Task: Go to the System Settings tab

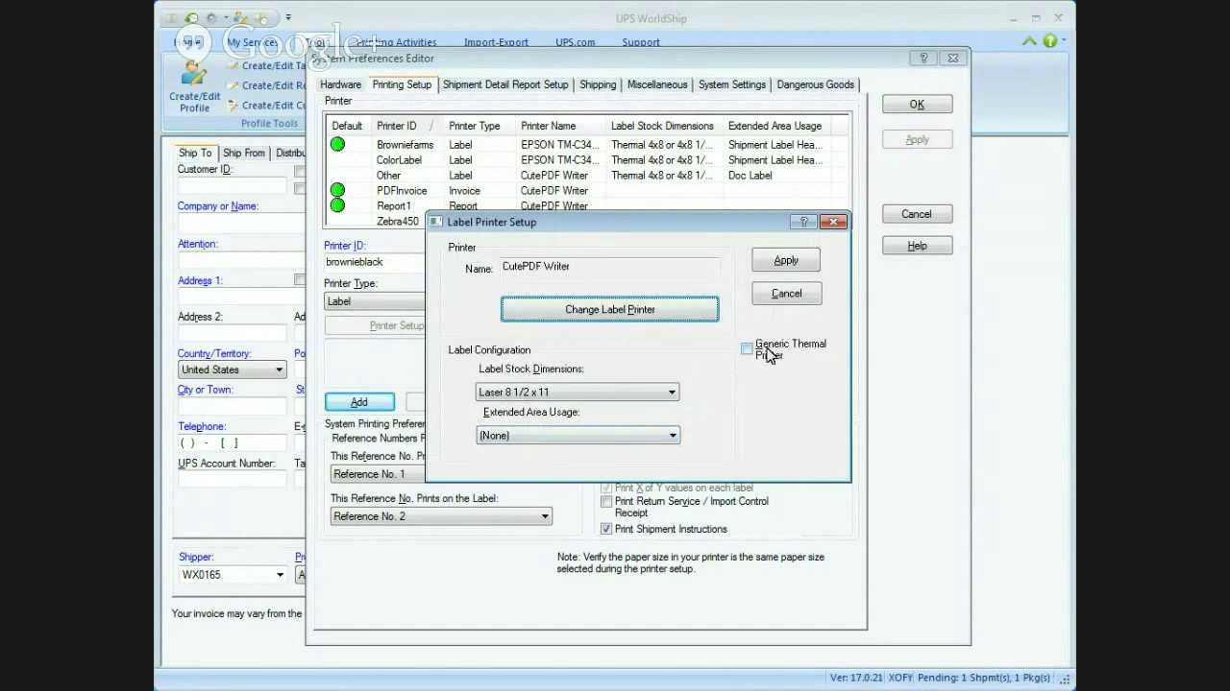Action: pyautogui.click(x=732, y=84)
